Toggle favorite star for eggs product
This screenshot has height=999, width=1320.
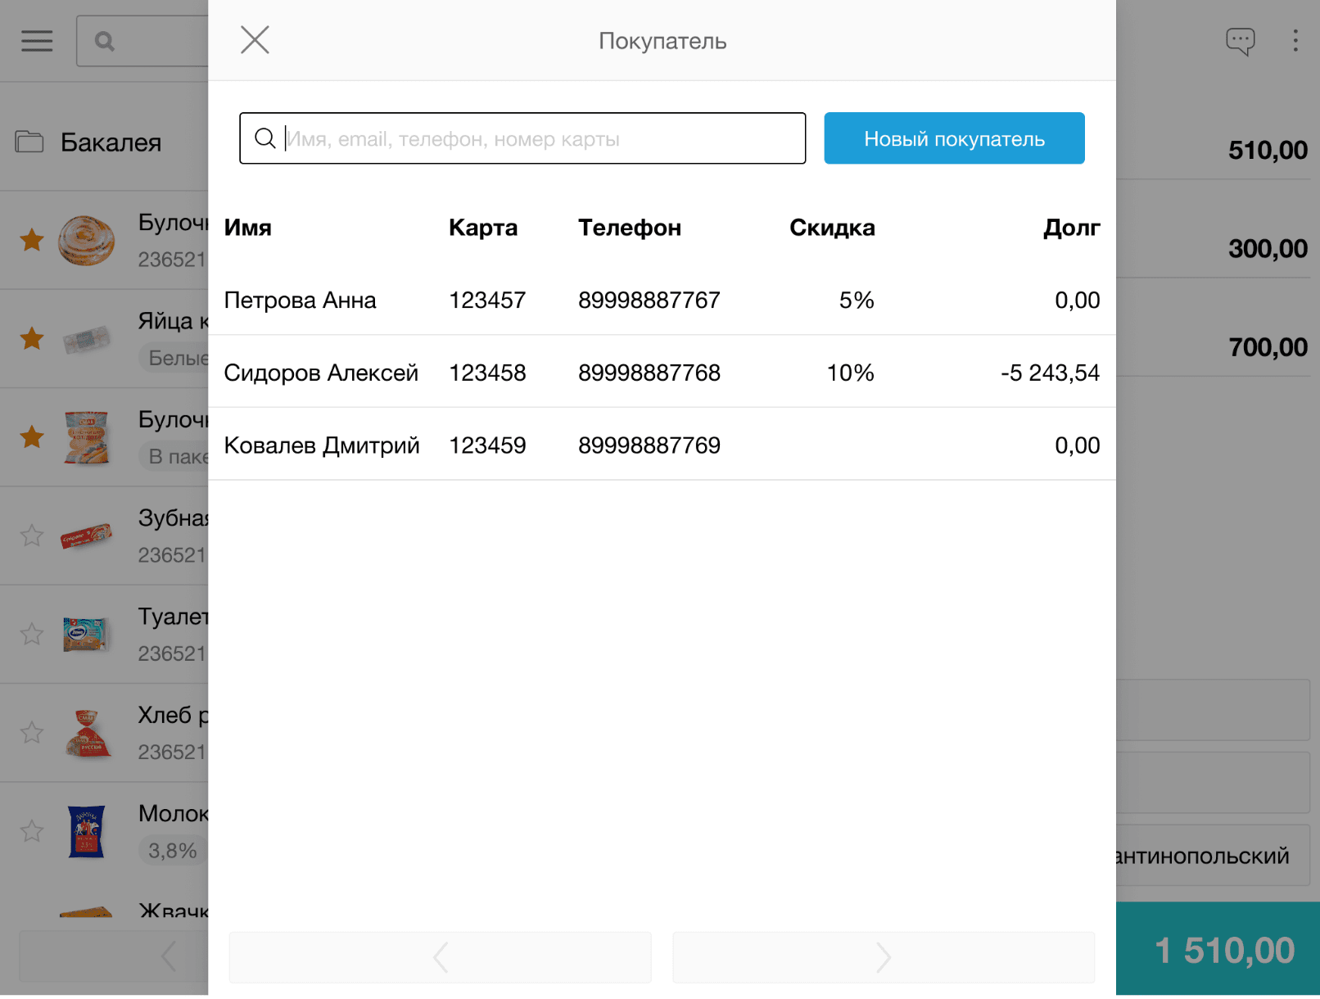point(32,338)
